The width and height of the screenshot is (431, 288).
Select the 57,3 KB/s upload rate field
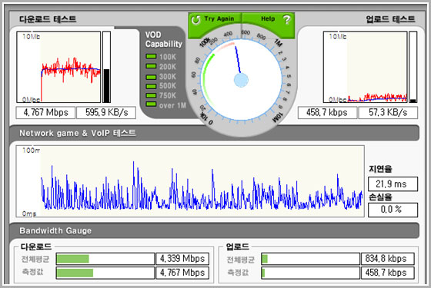(388, 112)
